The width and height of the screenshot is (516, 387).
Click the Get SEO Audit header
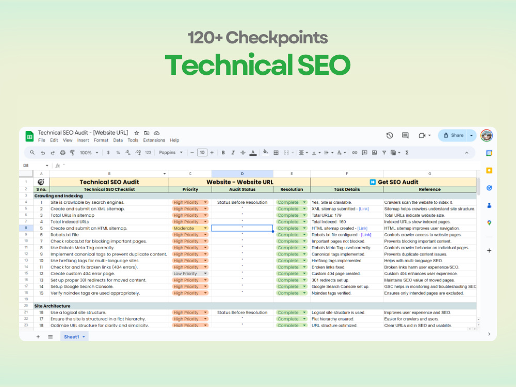394,182
